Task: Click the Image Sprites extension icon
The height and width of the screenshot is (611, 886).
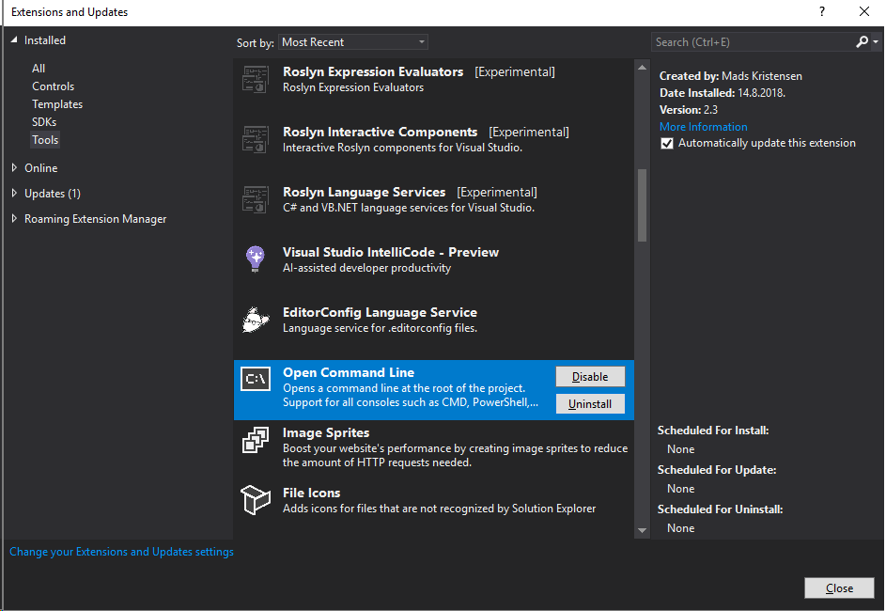Action: 256,440
